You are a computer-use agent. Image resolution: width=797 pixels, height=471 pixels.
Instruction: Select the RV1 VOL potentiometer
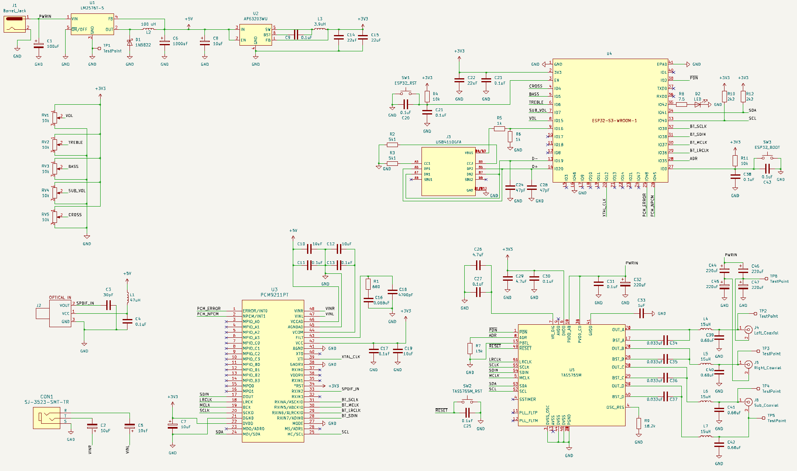point(55,118)
